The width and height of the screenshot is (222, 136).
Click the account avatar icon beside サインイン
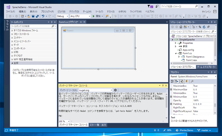(x=215, y=12)
